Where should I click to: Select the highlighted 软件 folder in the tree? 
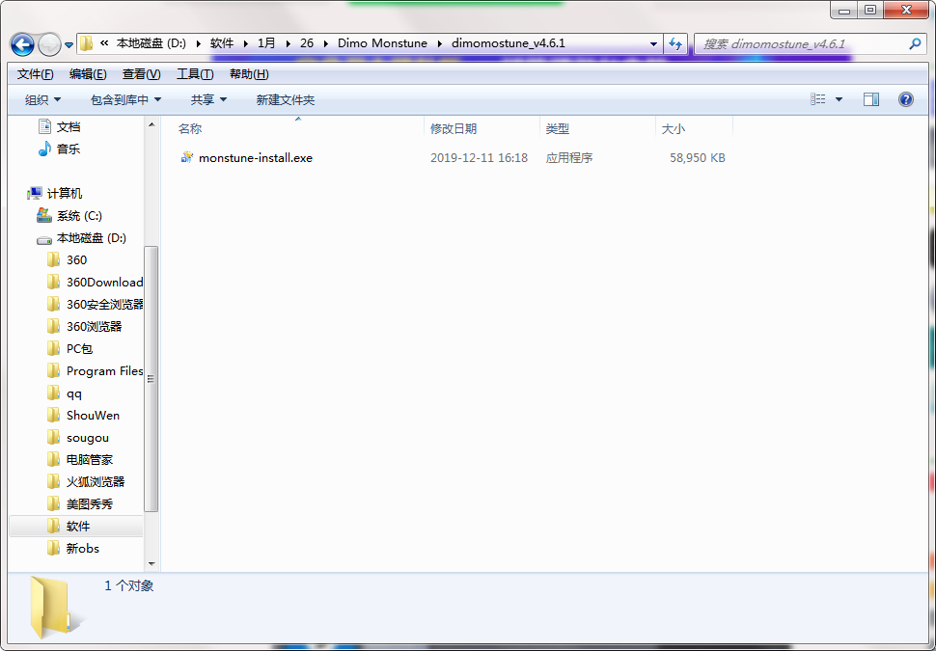pyautogui.click(x=78, y=526)
